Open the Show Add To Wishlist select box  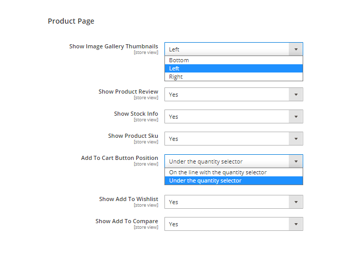(226, 202)
